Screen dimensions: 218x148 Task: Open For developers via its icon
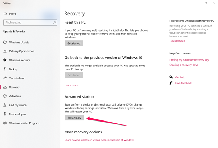[x=5, y=114]
